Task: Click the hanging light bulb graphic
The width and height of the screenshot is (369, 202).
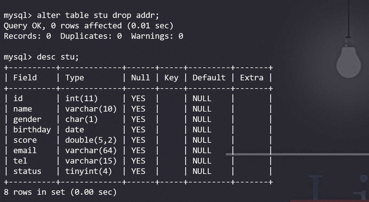Action: (x=348, y=61)
